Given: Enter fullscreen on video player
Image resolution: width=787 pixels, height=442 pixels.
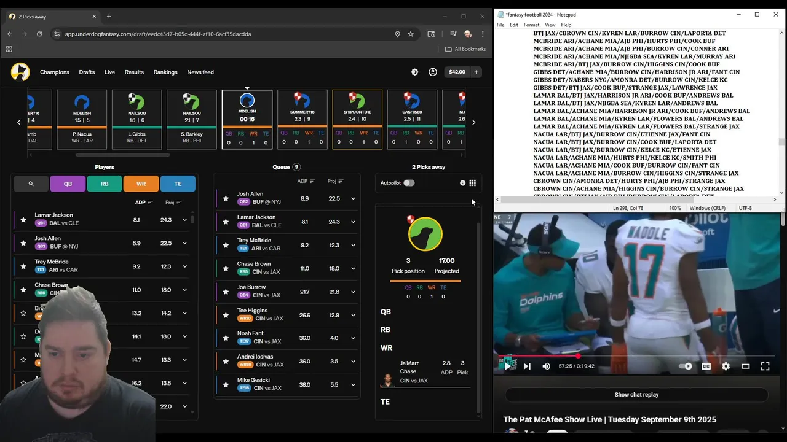Looking at the screenshot, I should (x=765, y=366).
